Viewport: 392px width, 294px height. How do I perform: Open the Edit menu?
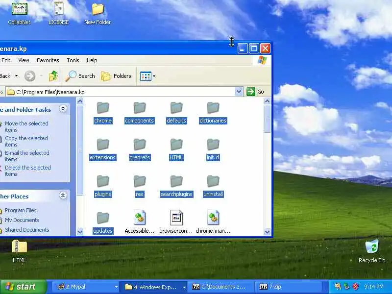pyautogui.click(x=6, y=60)
